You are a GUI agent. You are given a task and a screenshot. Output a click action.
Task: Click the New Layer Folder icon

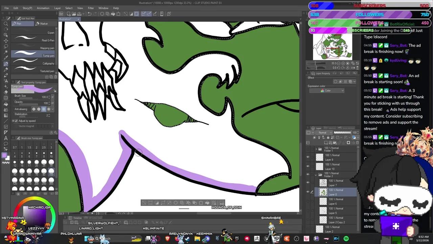(x=335, y=143)
